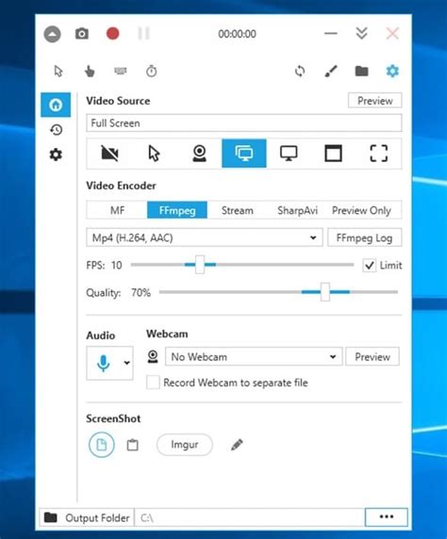
Task: Select the Stream encoder tab
Action: coord(237,210)
